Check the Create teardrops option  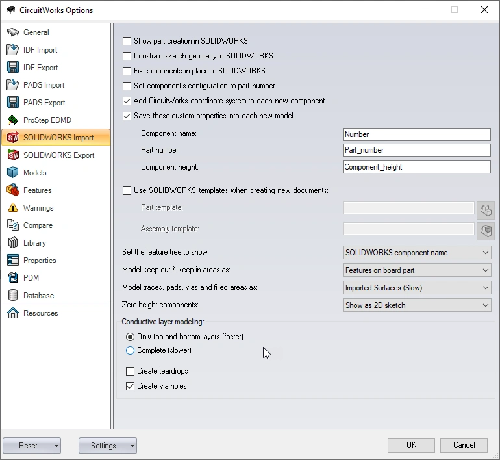point(131,371)
